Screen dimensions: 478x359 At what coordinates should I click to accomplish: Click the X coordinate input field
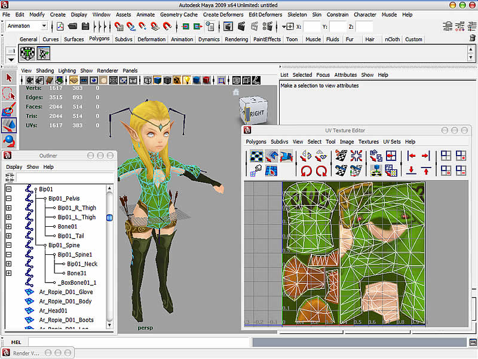[311, 26]
